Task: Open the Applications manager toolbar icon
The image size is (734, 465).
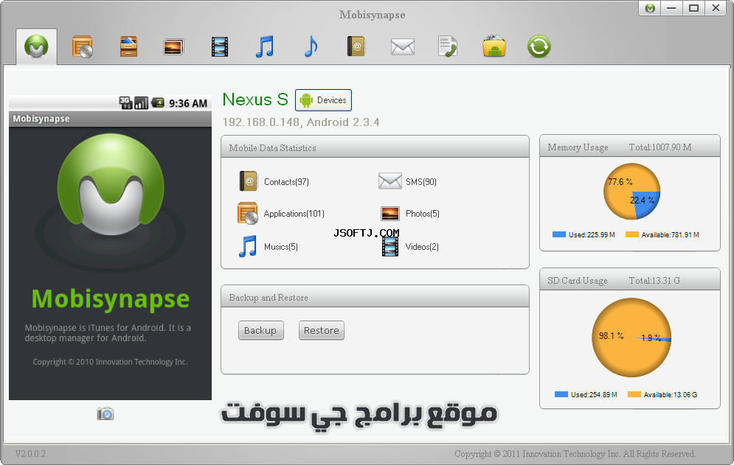Action: click(x=82, y=46)
